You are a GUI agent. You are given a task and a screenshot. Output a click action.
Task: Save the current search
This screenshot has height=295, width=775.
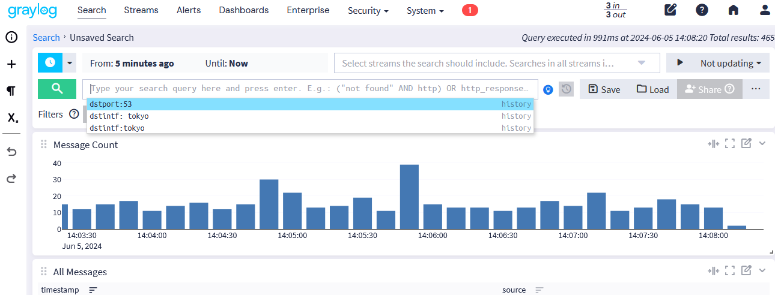pyautogui.click(x=604, y=89)
